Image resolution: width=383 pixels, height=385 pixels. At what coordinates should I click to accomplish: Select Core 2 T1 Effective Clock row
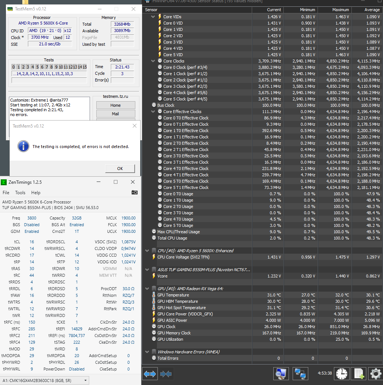pyautogui.click(x=263, y=150)
